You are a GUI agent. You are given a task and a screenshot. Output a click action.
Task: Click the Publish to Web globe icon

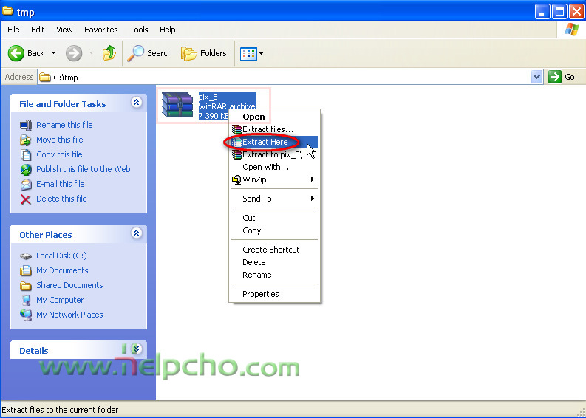click(x=26, y=170)
